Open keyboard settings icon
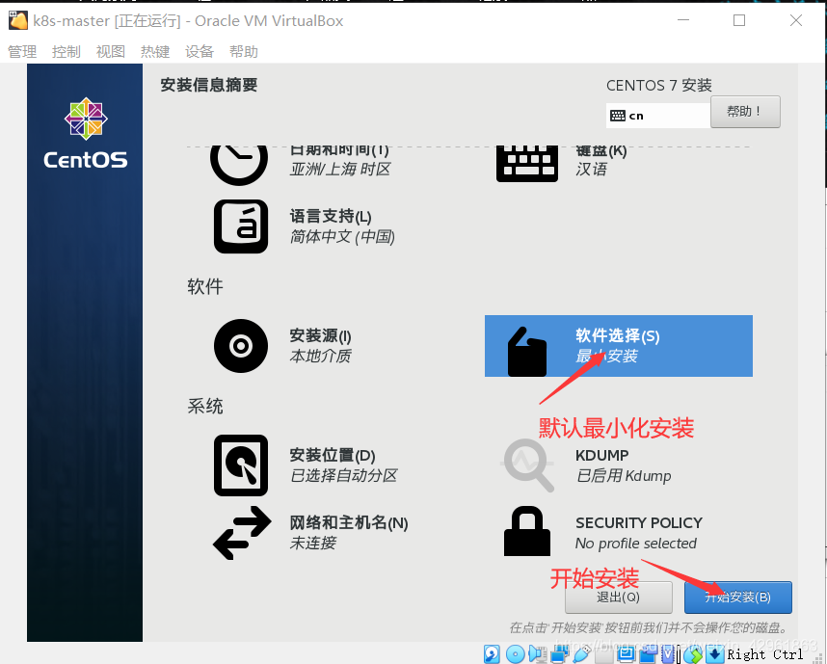 pos(527,164)
